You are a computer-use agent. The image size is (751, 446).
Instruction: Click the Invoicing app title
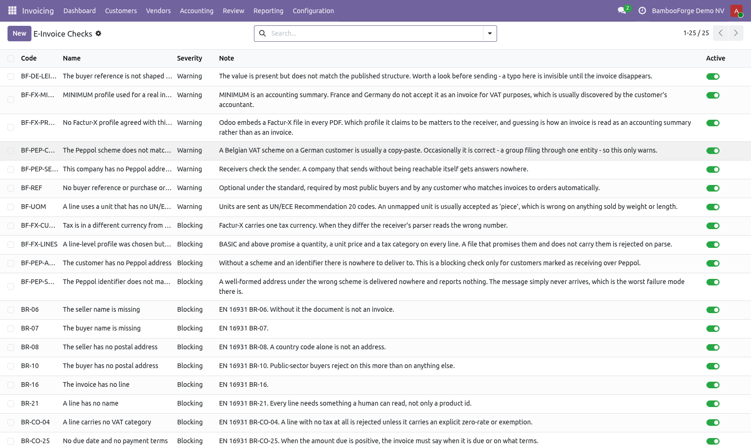(38, 11)
